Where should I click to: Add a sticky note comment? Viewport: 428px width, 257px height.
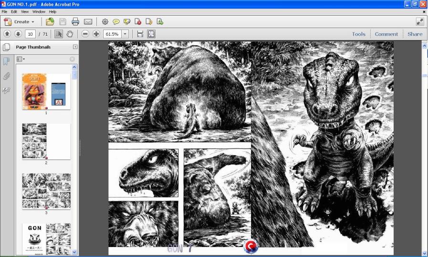[116, 21]
